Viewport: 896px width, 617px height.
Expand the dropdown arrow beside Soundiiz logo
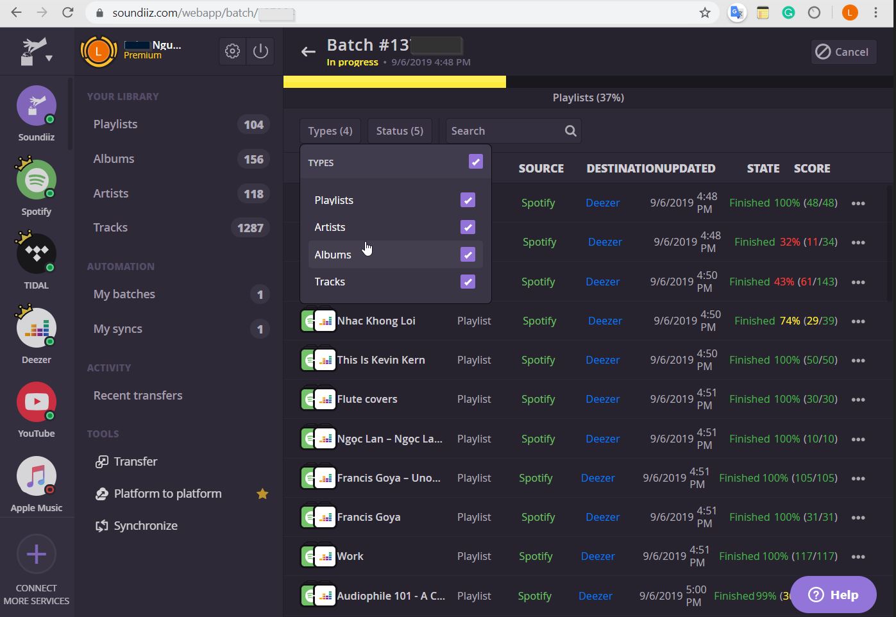coord(49,58)
